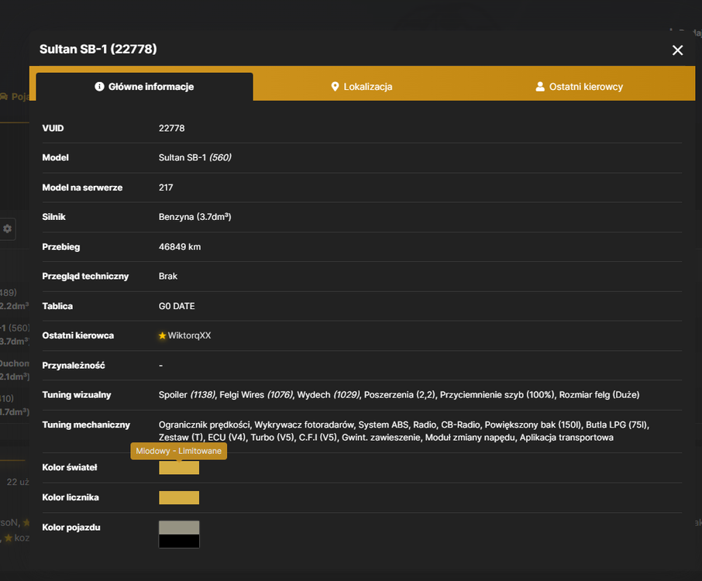Click the Kolor świateł label
702x581 pixels.
pyautogui.click(x=70, y=467)
